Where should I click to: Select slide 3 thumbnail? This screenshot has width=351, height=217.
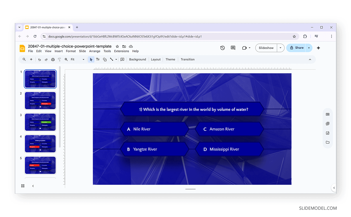tap(40, 122)
